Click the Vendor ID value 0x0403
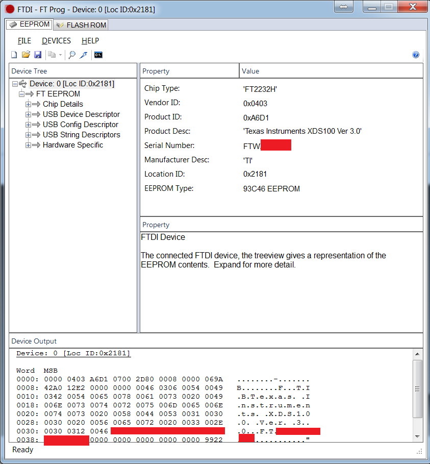The height and width of the screenshot is (464, 430). [255, 104]
